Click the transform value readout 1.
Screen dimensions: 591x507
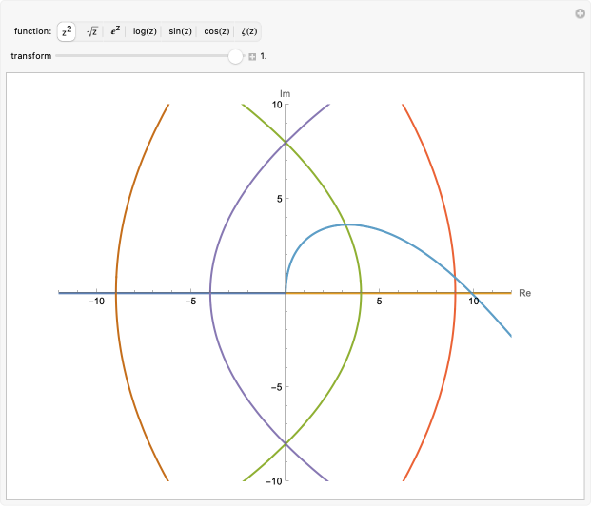coord(264,57)
